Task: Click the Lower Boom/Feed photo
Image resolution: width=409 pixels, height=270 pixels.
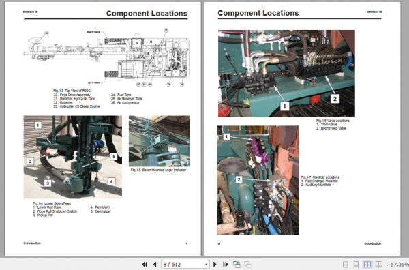Action: coord(73,157)
